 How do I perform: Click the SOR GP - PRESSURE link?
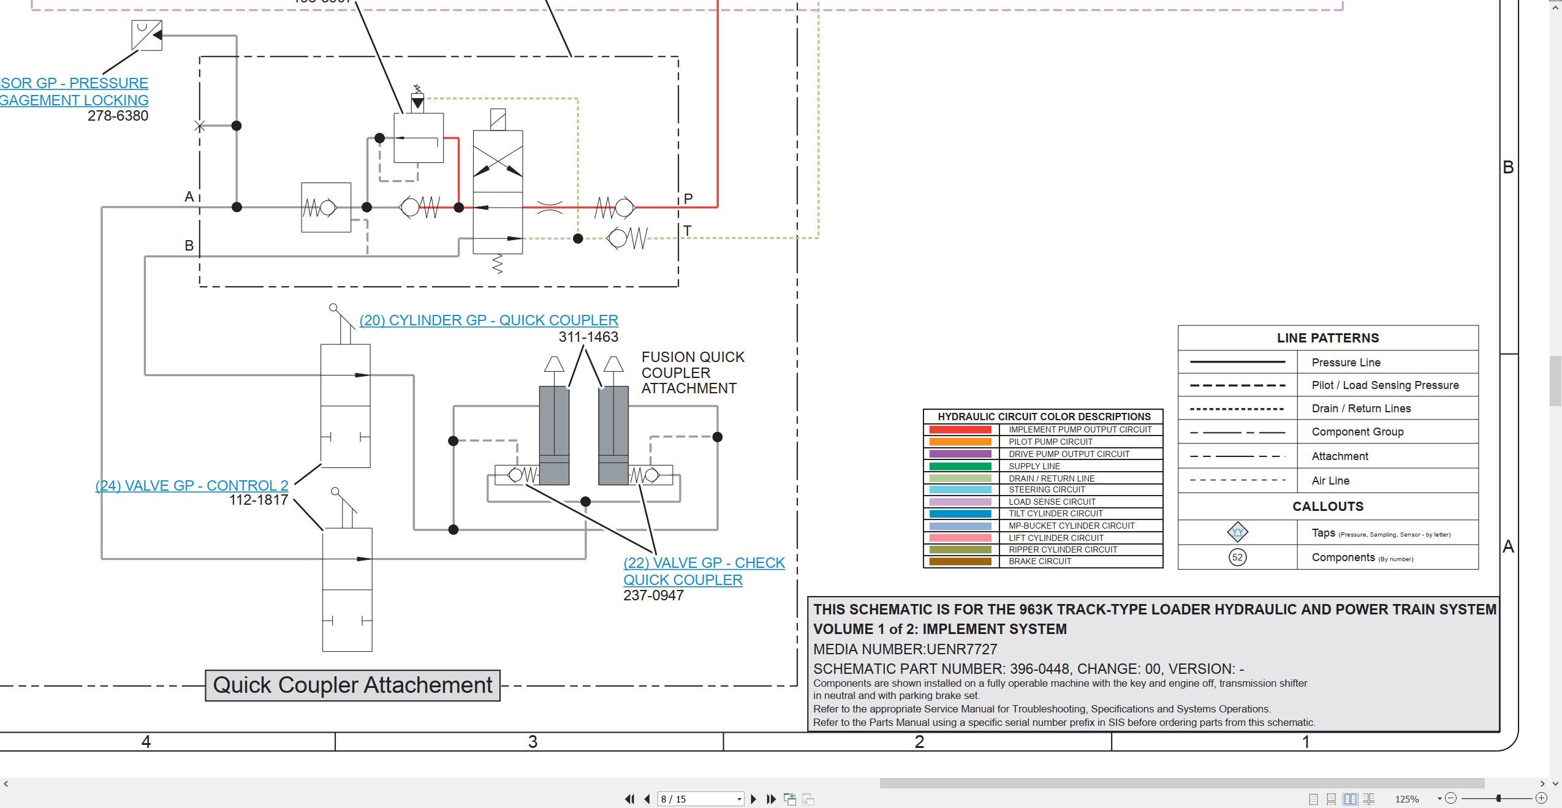(x=74, y=83)
